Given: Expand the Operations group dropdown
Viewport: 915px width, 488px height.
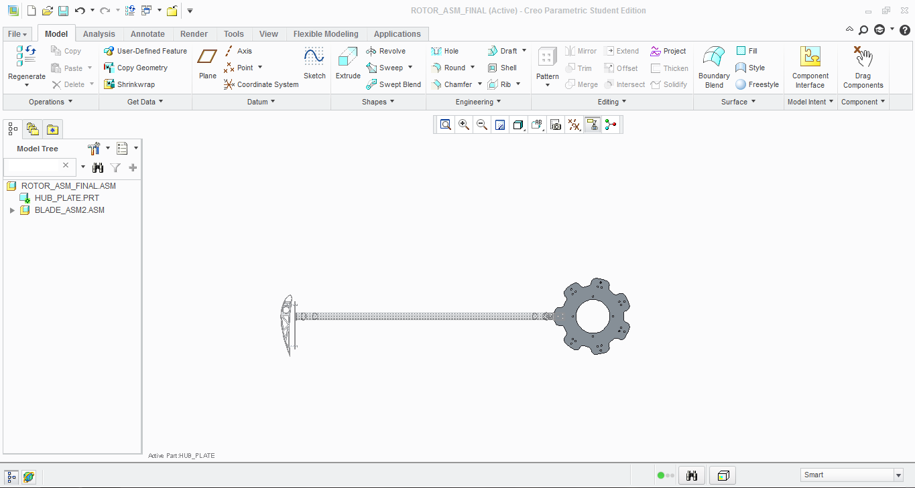Looking at the screenshot, I should [51, 102].
